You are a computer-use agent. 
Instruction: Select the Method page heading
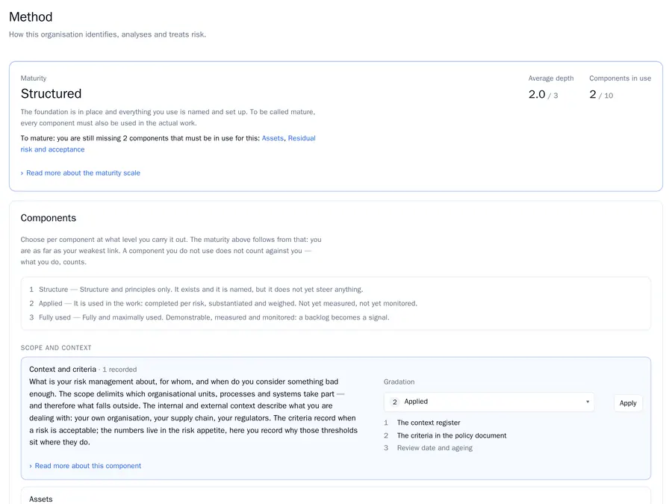(31, 16)
